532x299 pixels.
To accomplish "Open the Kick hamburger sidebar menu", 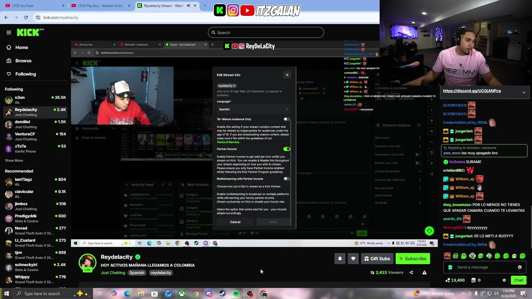I will [9, 32].
